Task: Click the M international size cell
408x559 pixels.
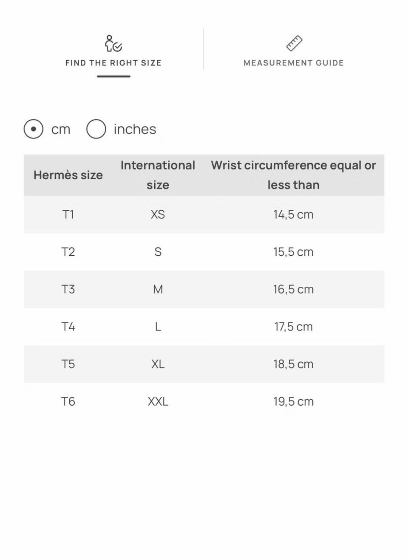Action: tap(158, 289)
